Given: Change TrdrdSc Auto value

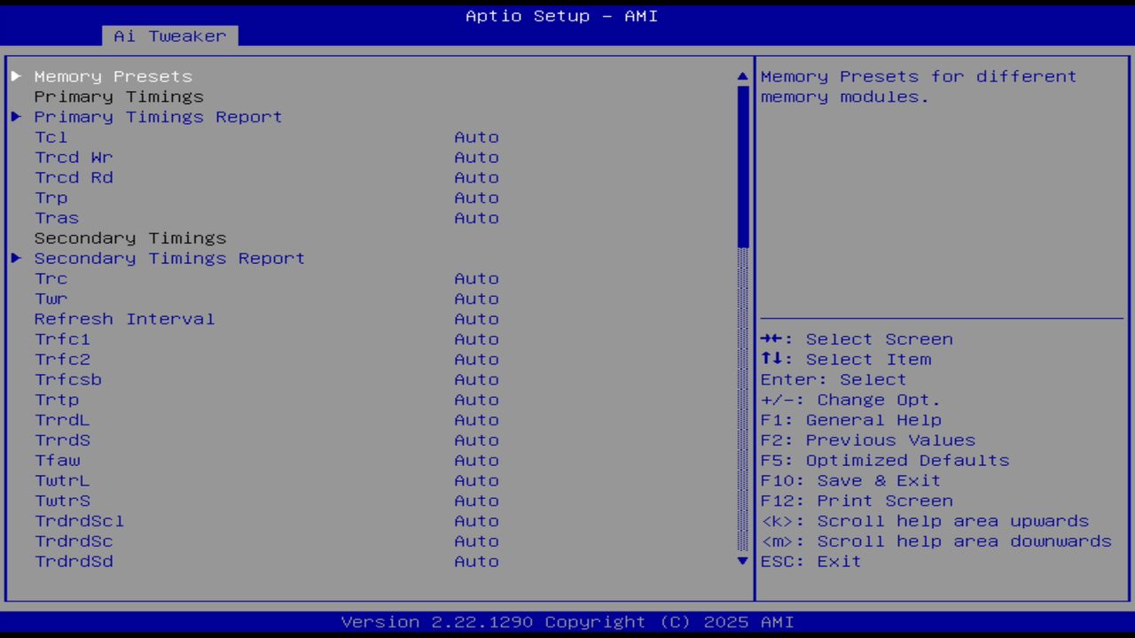Looking at the screenshot, I should [476, 541].
